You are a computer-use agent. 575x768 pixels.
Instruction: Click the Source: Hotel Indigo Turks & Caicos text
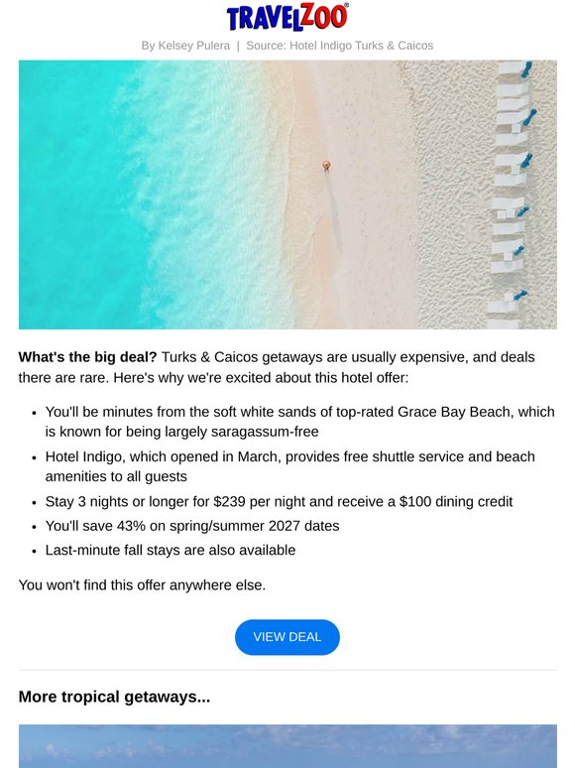[340, 46]
